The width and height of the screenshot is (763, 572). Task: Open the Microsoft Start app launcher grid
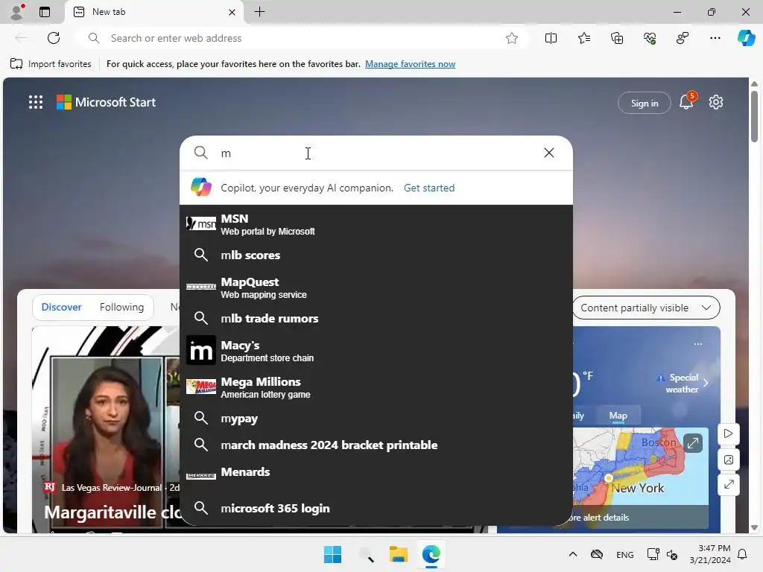pyautogui.click(x=36, y=102)
